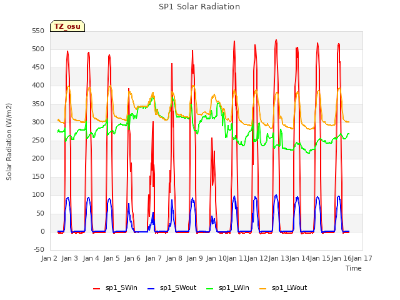This screenshot has width=400, height=300.
Task: Toggle the sp1_SWin legend label
Action: [121, 287]
